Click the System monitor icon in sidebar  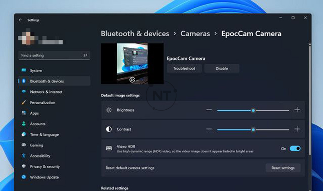(24, 70)
